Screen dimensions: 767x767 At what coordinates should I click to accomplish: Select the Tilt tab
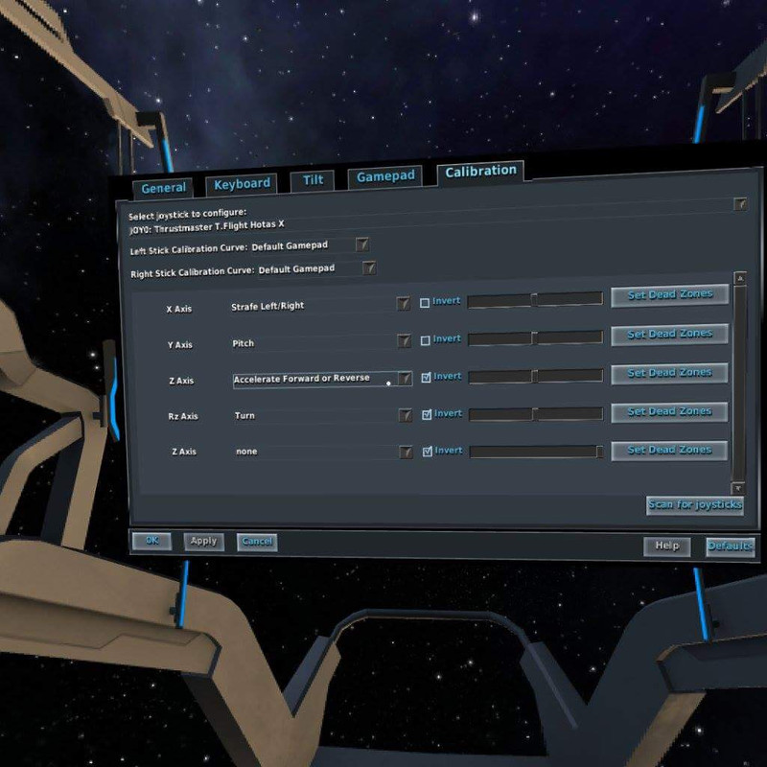point(313,180)
